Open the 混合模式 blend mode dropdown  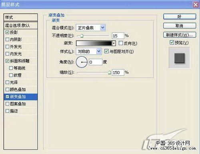[x=91, y=28]
